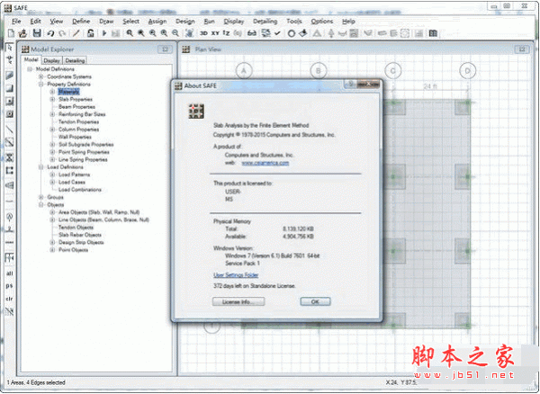Select Tendon Properties tree item
This screenshot has width=540, height=394.
(x=78, y=121)
